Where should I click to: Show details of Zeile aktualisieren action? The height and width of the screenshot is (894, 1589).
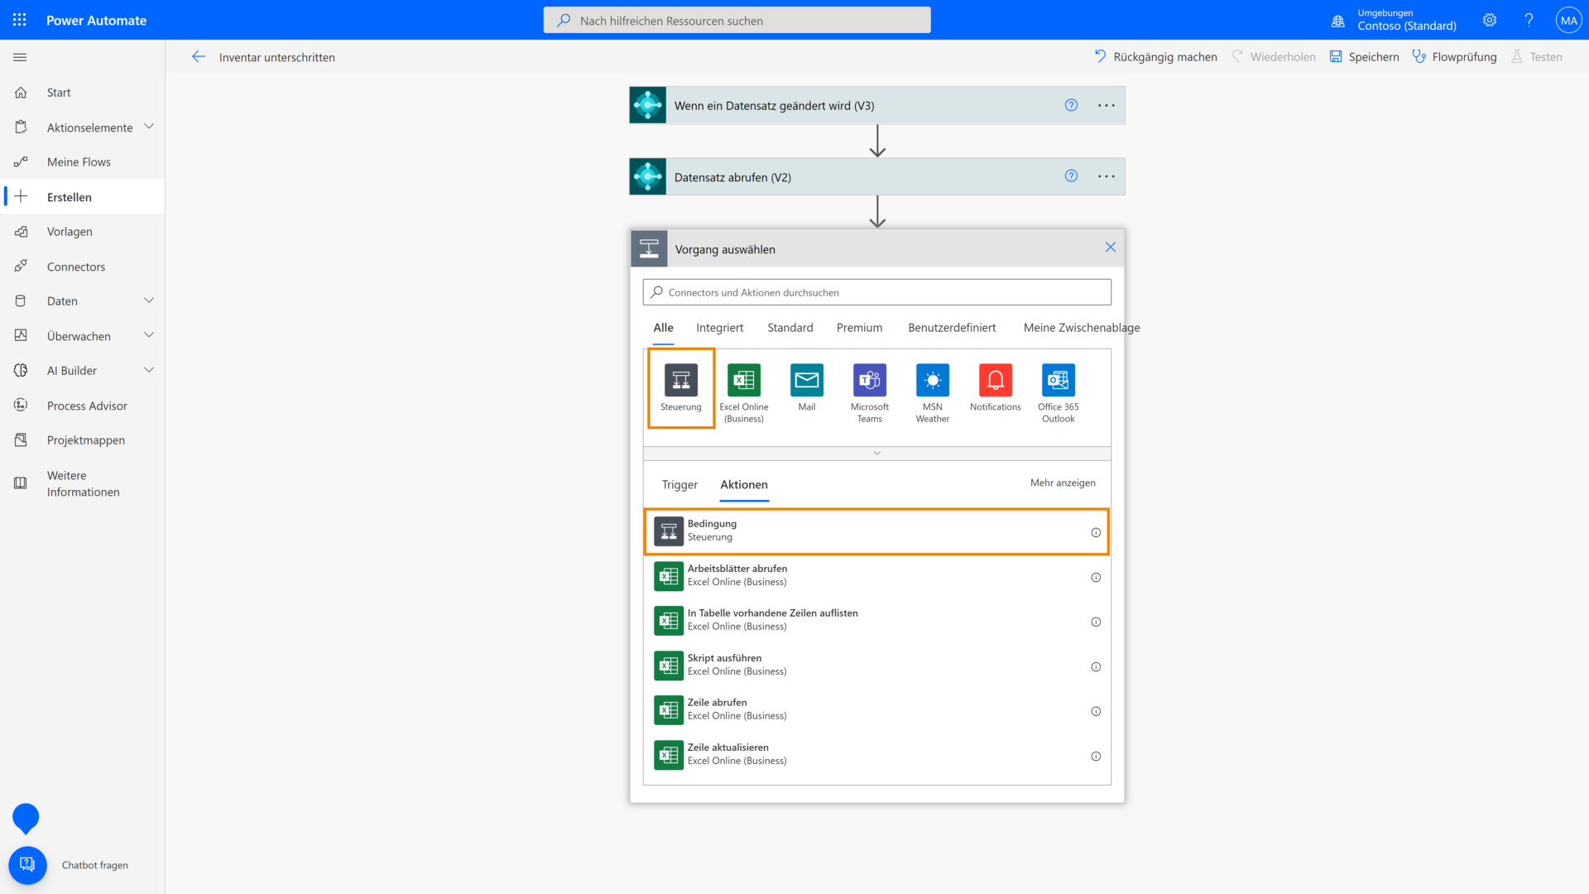(x=1095, y=756)
